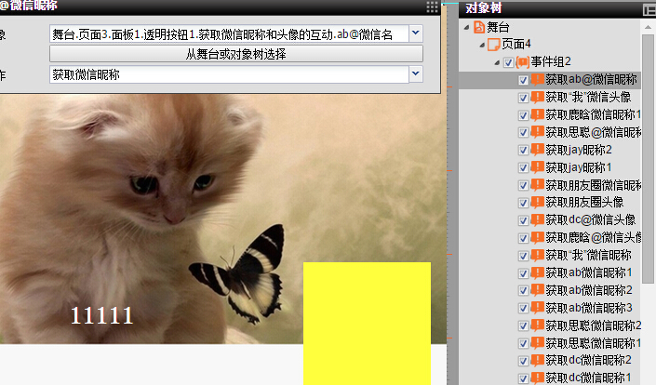Click the event icon of 获取dc微信昵称2
656x385 pixels.
pos(537,360)
